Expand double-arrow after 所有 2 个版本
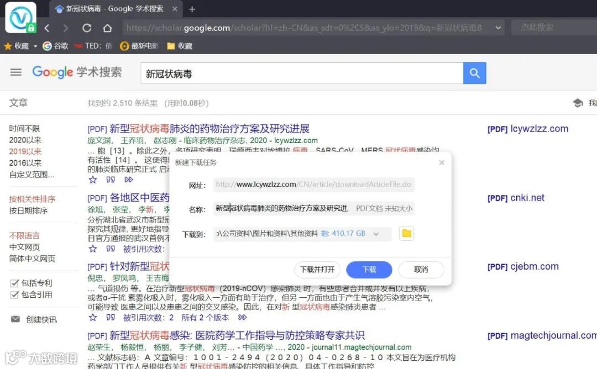This screenshot has width=597, height=369. [242, 317]
